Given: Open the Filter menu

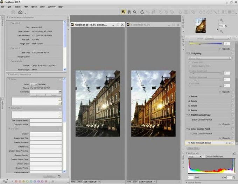Looking at the screenshot, I should click(x=26, y=7).
